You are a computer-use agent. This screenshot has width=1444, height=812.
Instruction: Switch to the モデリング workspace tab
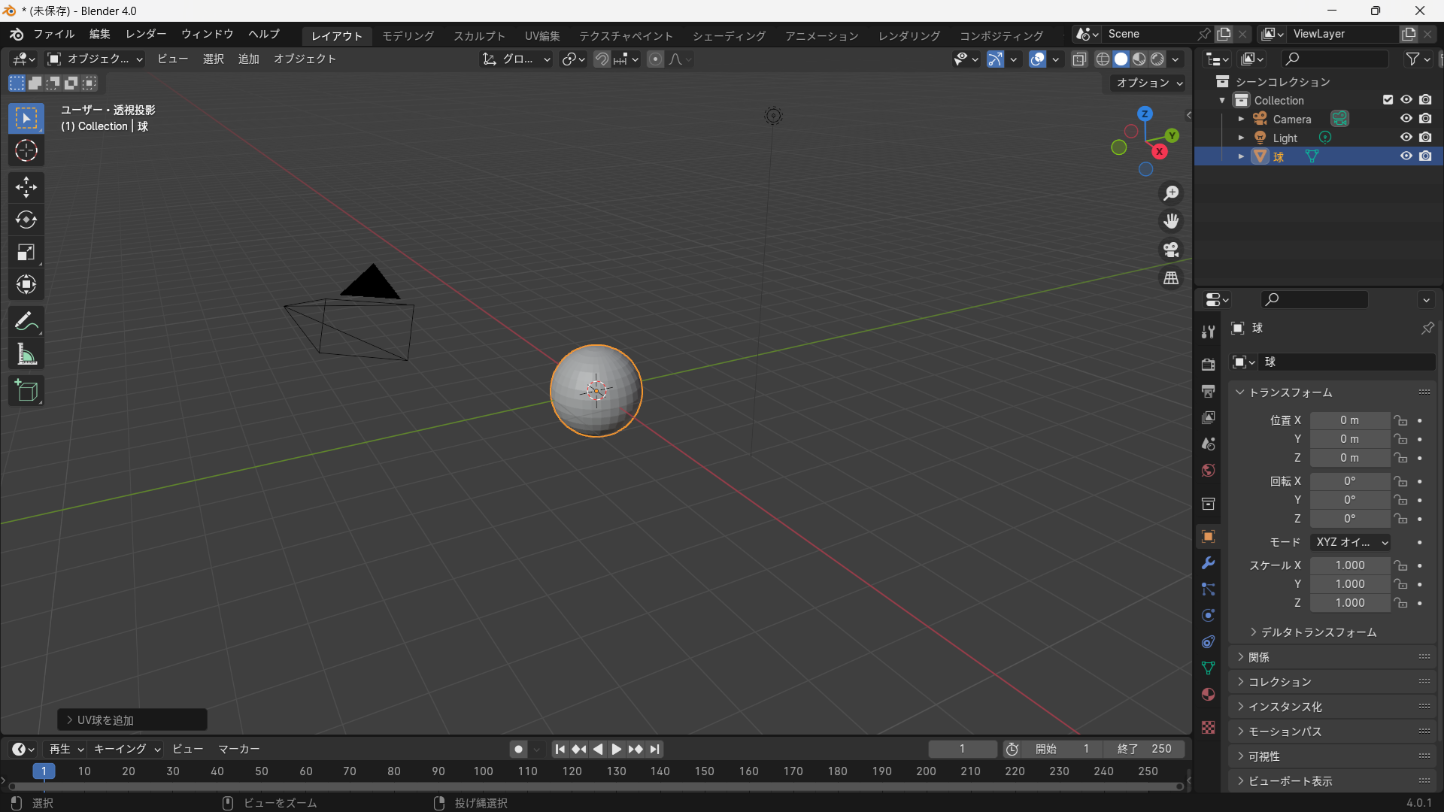point(408,35)
